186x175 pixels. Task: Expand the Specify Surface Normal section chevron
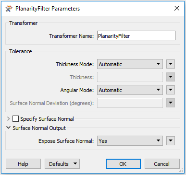(x=8, y=119)
